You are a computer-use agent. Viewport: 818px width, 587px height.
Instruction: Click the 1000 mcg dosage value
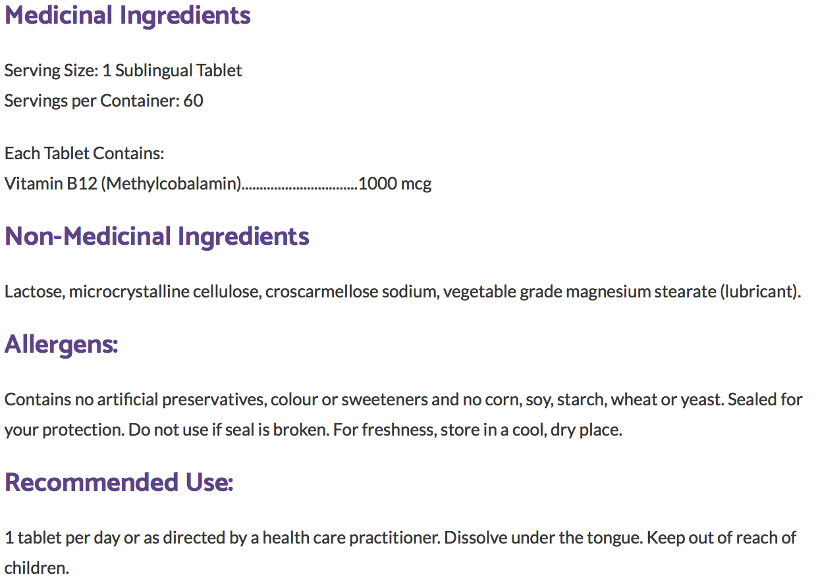[x=395, y=184]
